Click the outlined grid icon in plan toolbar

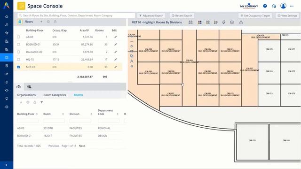[x=208, y=23]
